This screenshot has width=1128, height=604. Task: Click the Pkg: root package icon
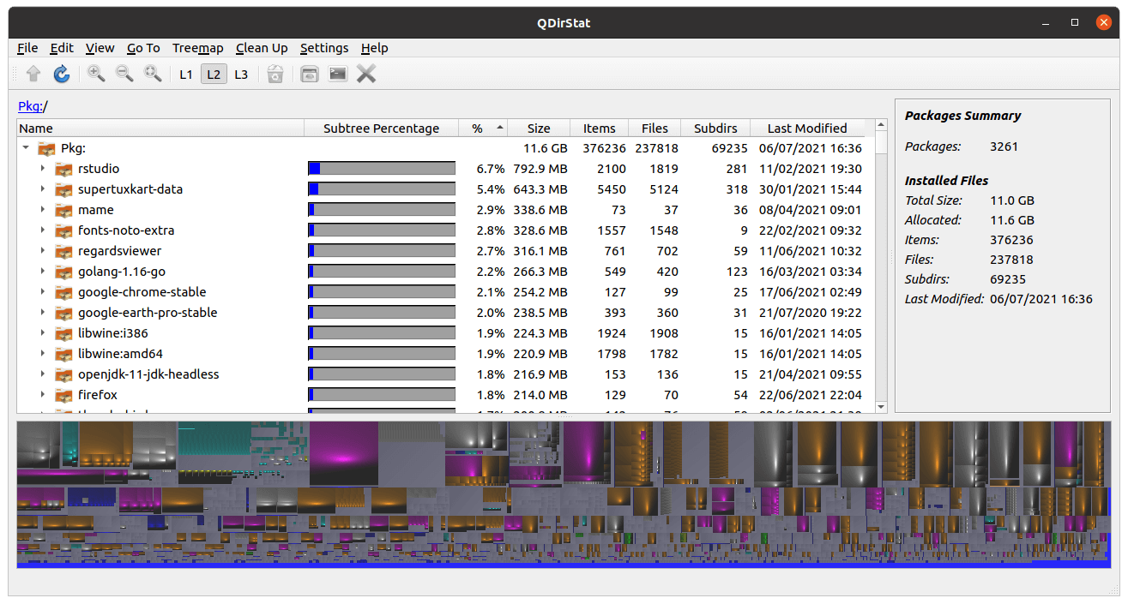click(x=47, y=148)
